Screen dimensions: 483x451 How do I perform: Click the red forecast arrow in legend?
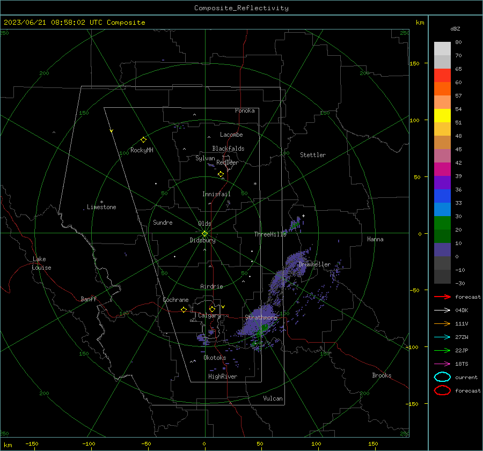click(x=442, y=297)
